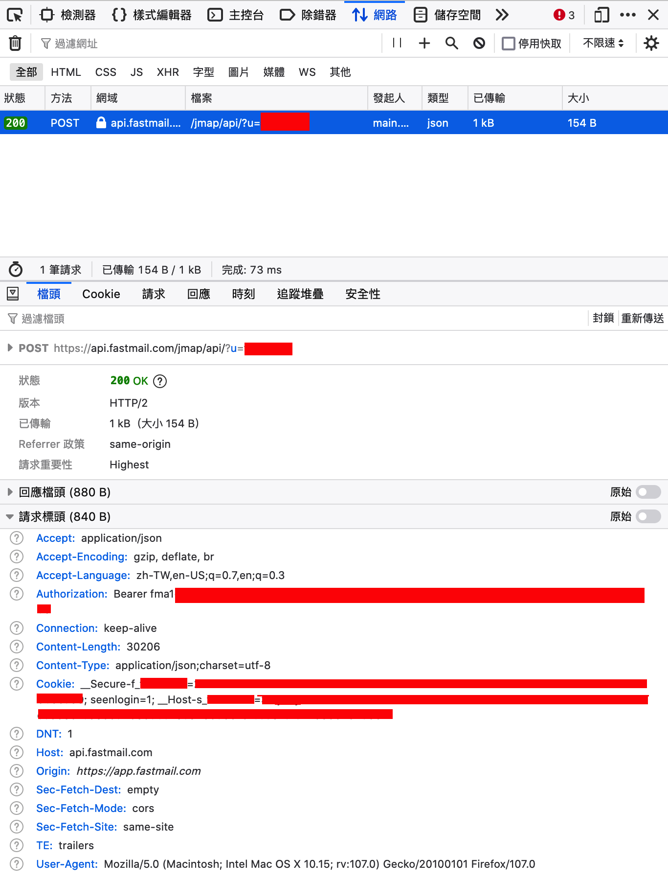
Task: Toggle 原始 raw for 回應檔頭
Action: 648,492
